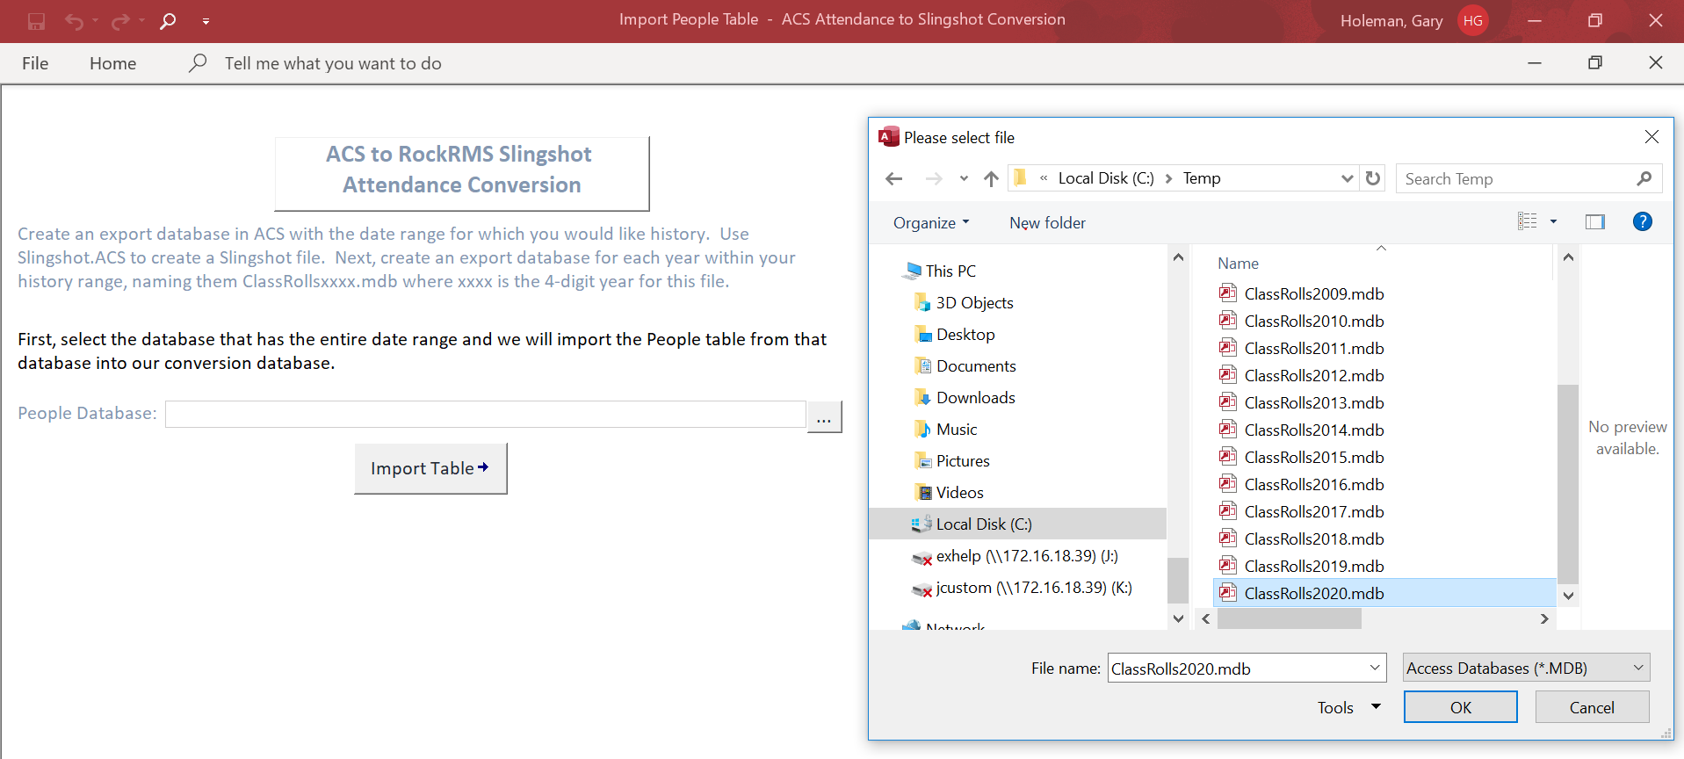The image size is (1684, 759).
Task: Click the search magnifier in Quick Access
Action: tap(168, 21)
